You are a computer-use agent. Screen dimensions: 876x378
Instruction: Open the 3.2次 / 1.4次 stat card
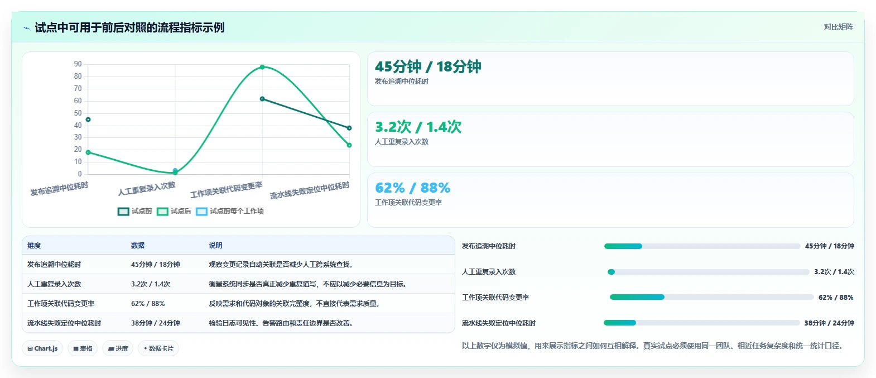(x=610, y=140)
